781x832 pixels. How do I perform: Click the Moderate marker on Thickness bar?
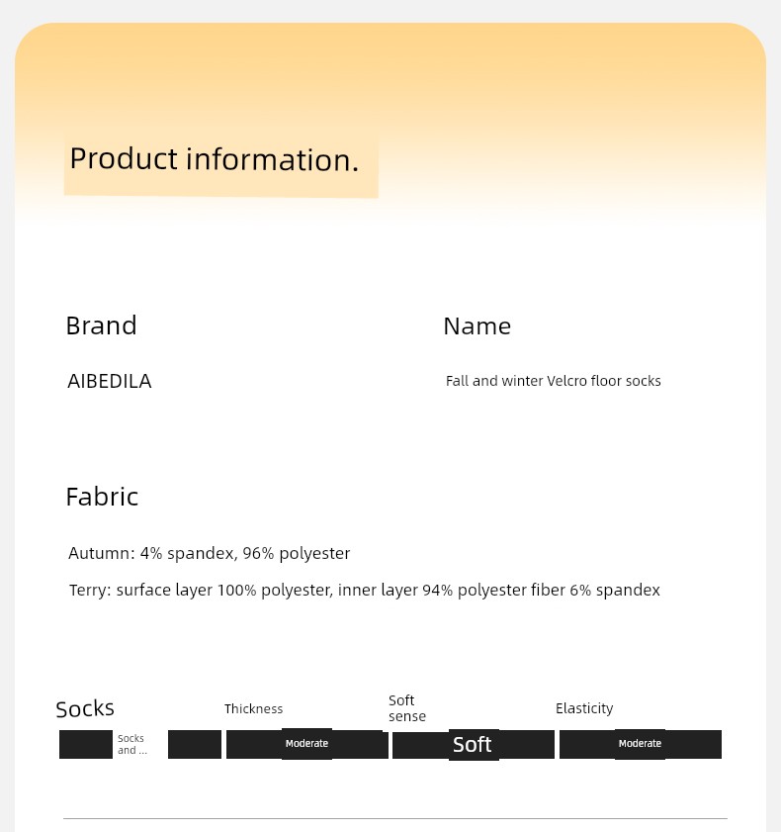click(x=306, y=743)
